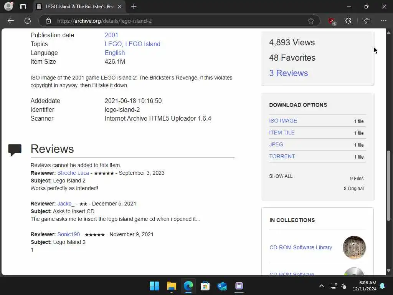
Task: Click the 'lego-island-2' identifier value
Action: 122,109
